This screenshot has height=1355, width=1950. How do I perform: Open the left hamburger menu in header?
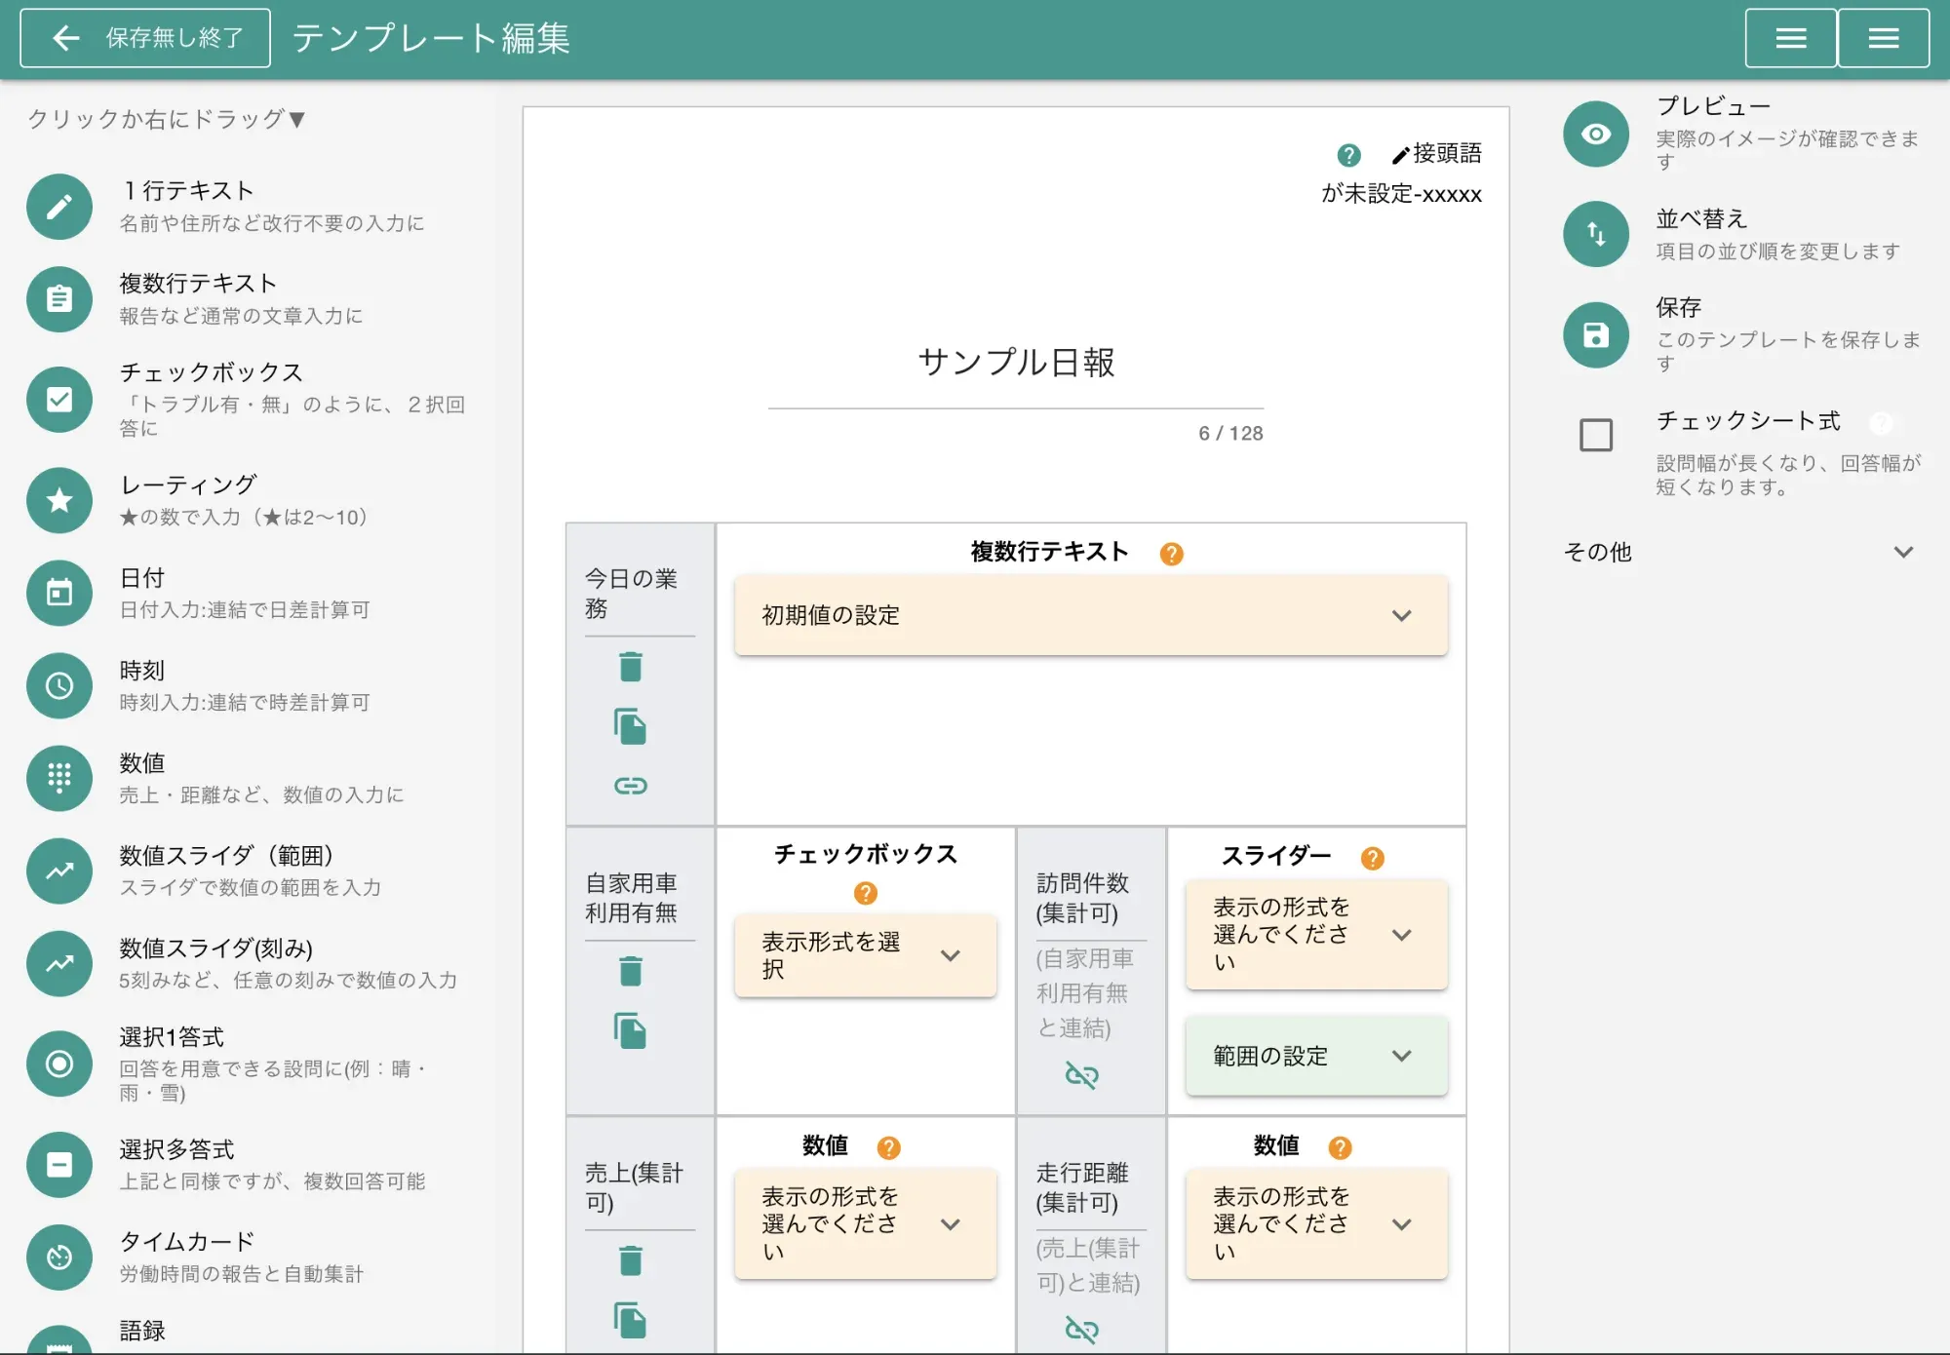coord(1790,38)
